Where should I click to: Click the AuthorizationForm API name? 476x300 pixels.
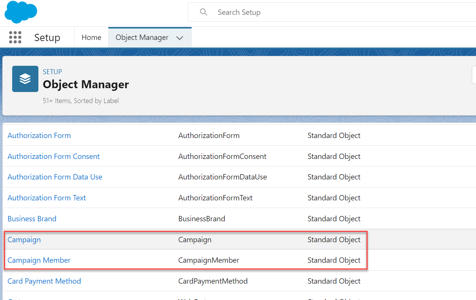(209, 135)
